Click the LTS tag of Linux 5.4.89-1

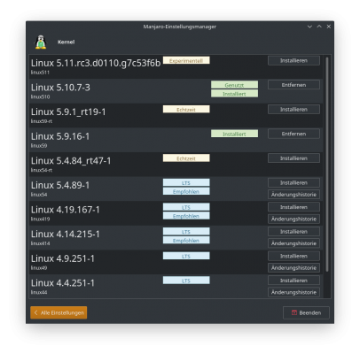coord(186,183)
